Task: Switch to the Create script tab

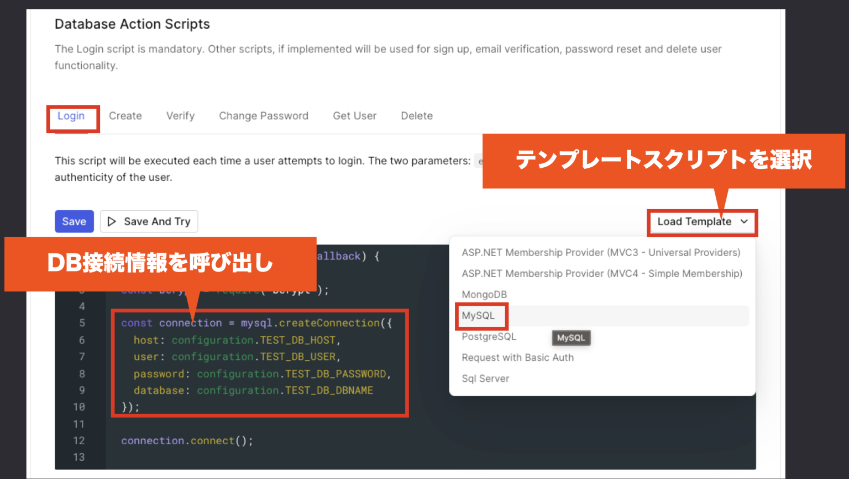Action: pyautogui.click(x=125, y=115)
